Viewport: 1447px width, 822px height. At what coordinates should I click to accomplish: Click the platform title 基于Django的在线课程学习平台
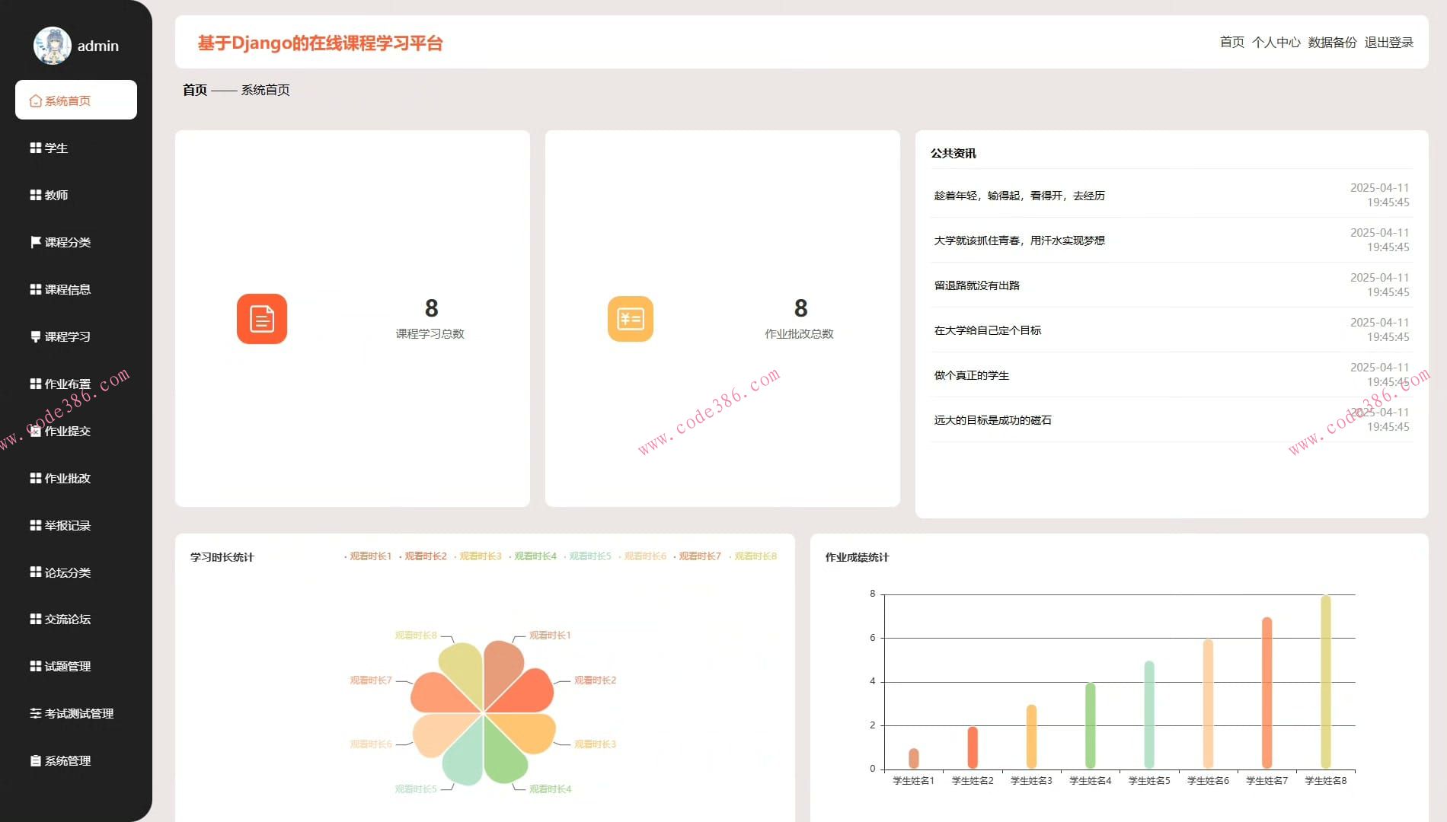pyautogui.click(x=321, y=43)
